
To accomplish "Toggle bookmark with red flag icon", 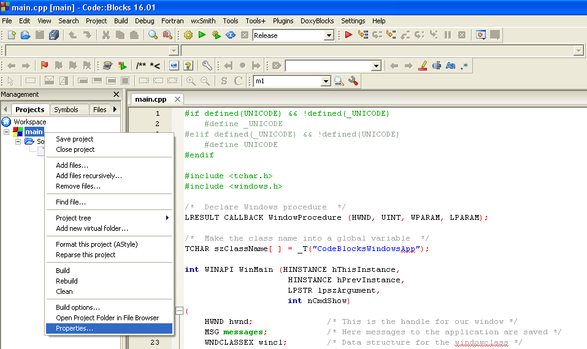I will tap(45, 66).
